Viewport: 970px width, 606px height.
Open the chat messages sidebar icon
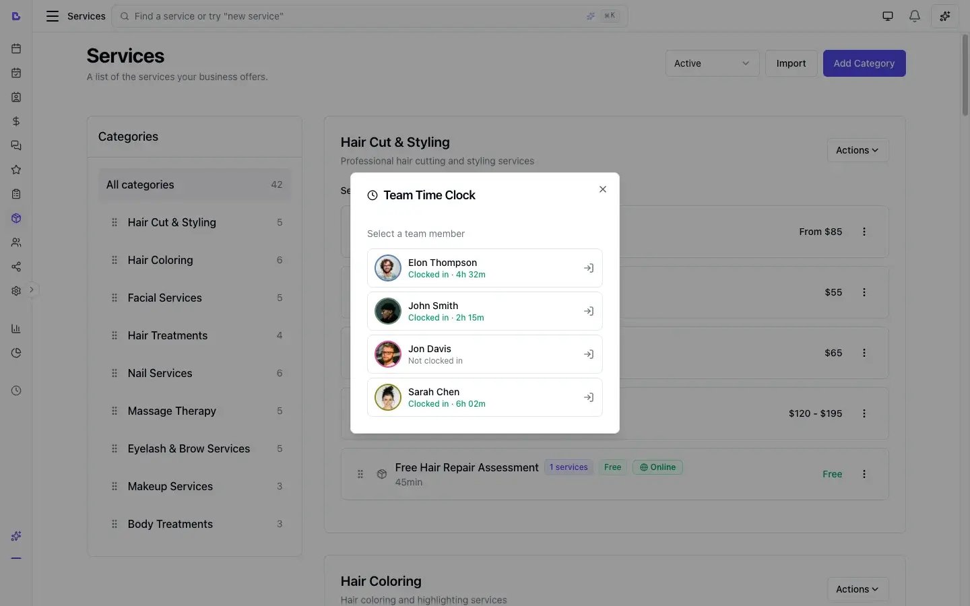[x=16, y=145]
